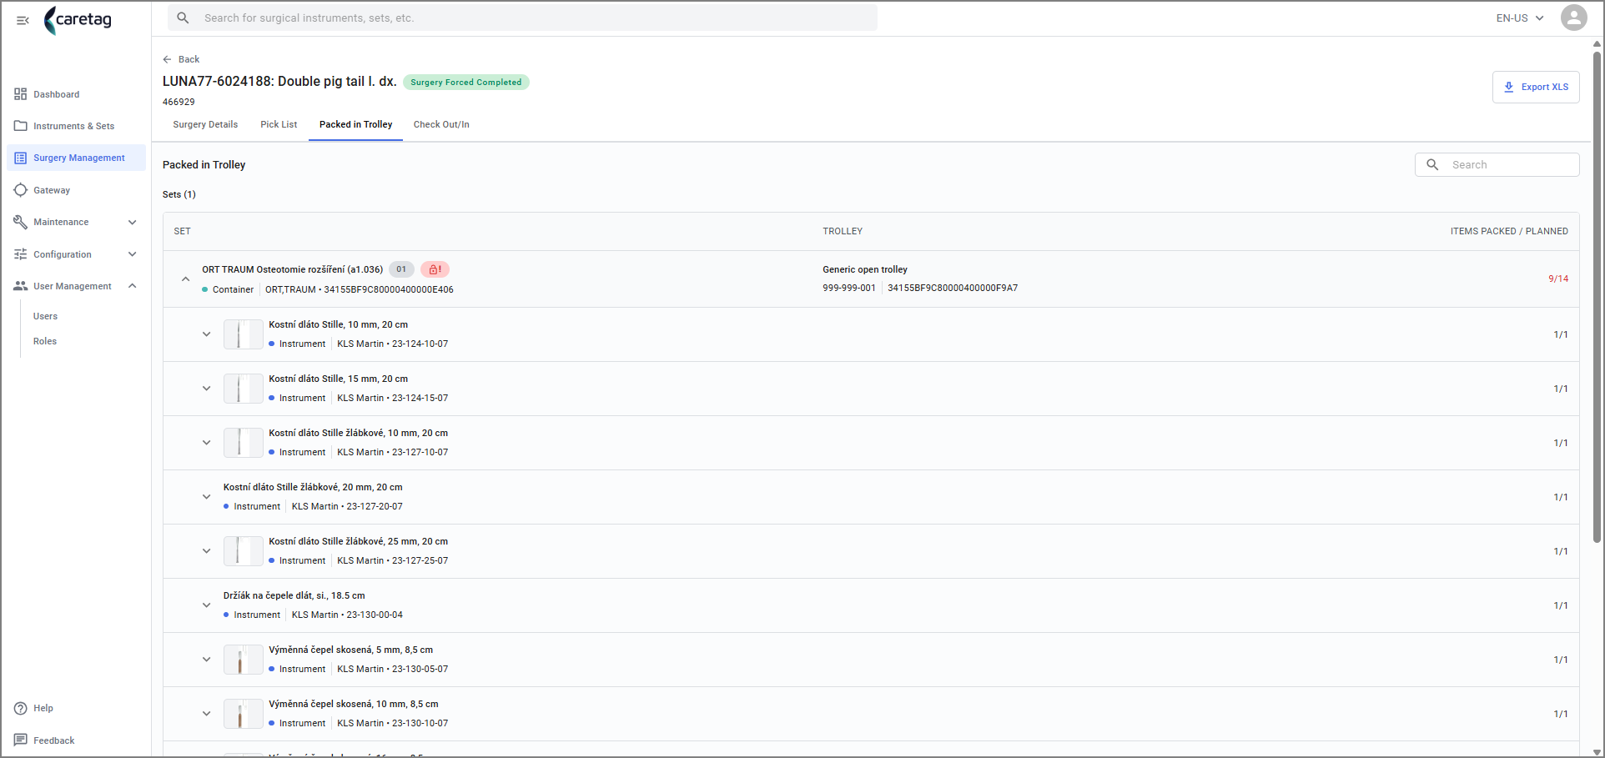This screenshot has width=1605, height=758.
Task: Click the Instruments & Sets folder icon
Action: tap(21, 126)
